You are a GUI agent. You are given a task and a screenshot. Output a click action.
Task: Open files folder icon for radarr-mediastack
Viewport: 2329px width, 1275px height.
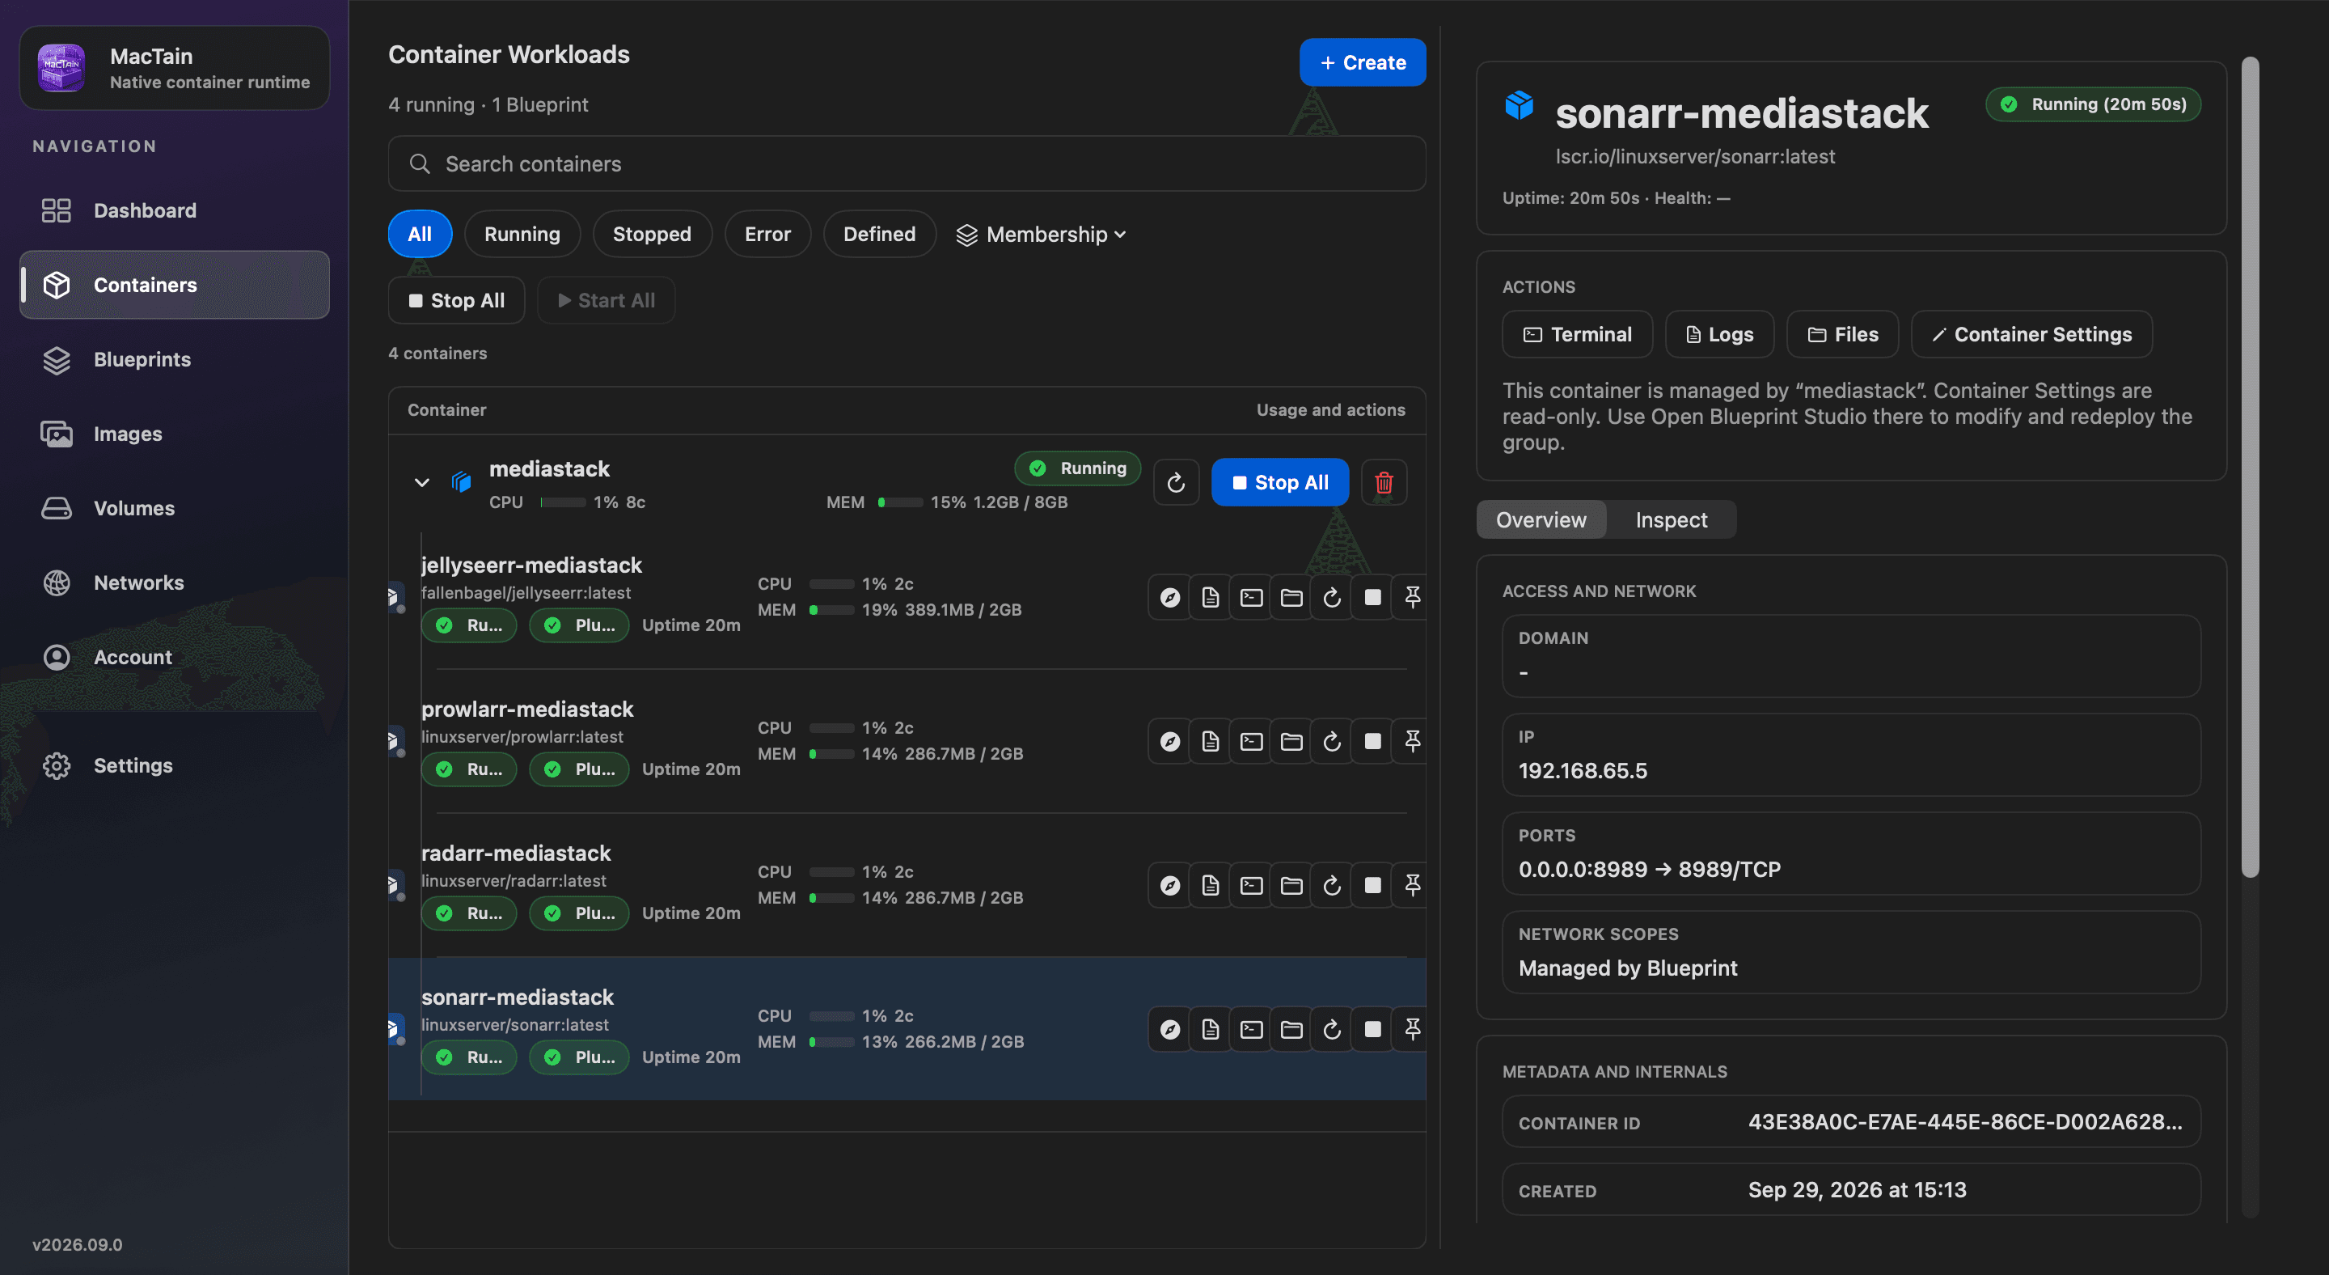pos(1291,885)
